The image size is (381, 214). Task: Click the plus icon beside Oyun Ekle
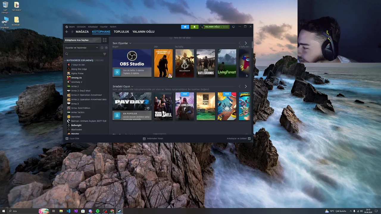(67, 139)
